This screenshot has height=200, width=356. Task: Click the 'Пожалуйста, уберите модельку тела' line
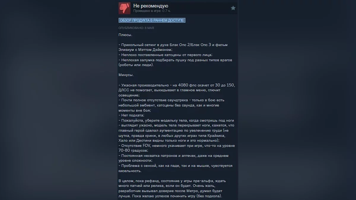tap(176, 120)
